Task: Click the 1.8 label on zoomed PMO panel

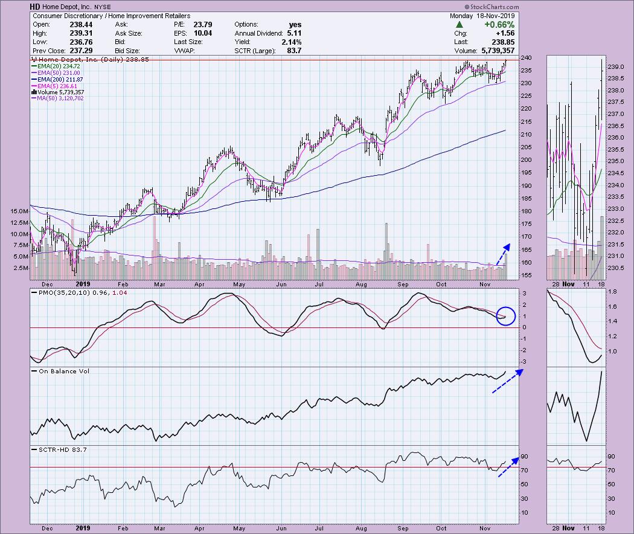Action: click(x=612, y=291)
